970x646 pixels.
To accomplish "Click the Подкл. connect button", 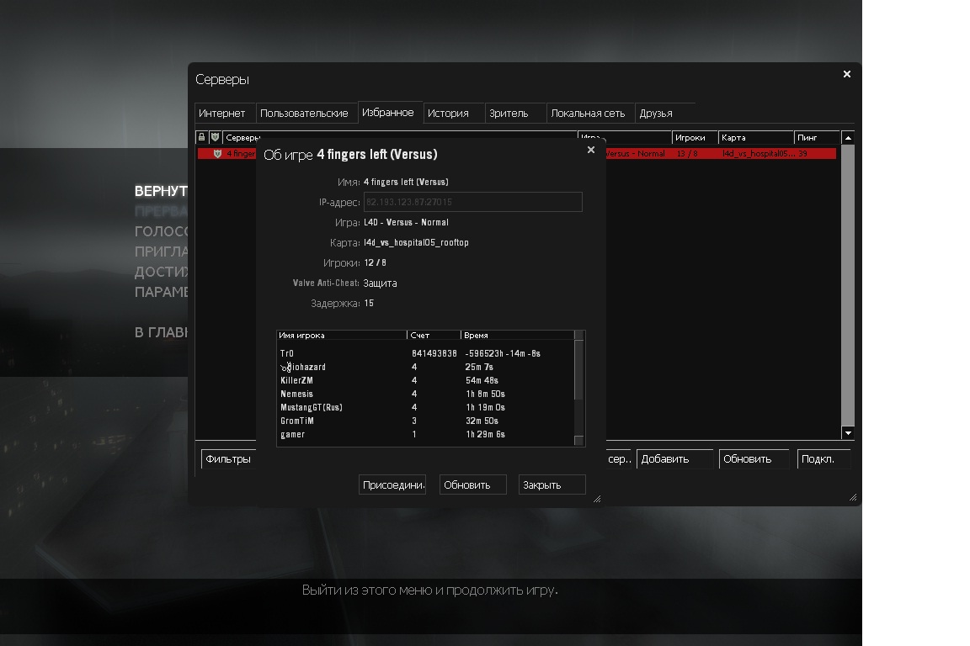I will pos(823,458).
